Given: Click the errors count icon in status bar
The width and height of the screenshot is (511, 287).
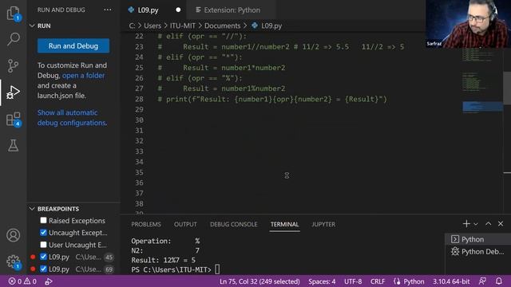Looking at the screenshot, I should pos(15,281).
